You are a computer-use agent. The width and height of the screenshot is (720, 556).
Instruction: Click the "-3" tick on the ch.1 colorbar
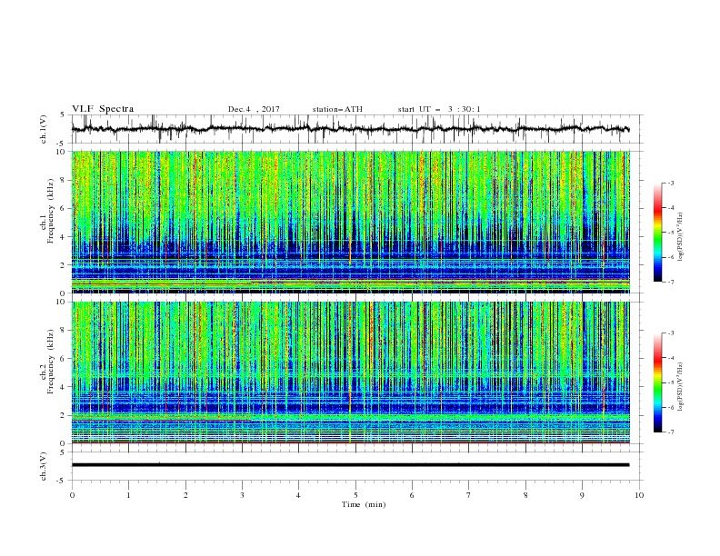click(671, 183)
